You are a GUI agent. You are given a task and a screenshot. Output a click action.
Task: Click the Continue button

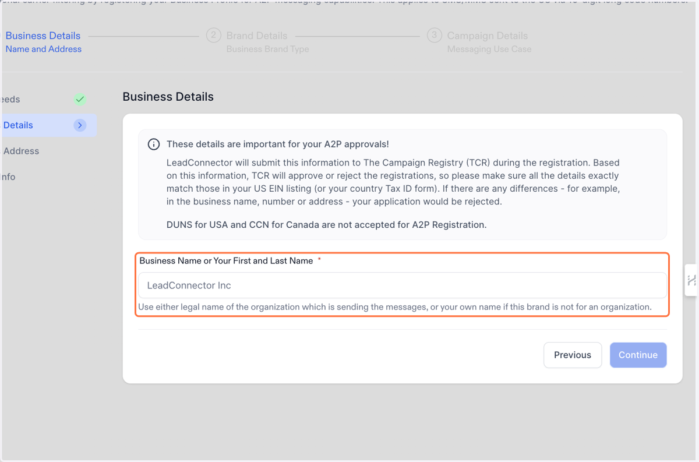point(638,355)
